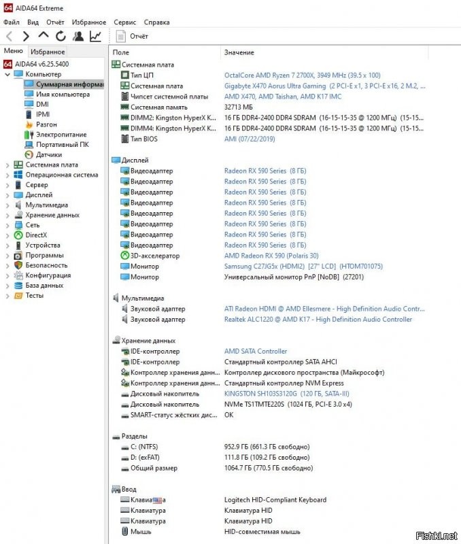Go up one level with Up arrow
The height and width of the screenshot is (544, 461).
[x=44, y=35]
